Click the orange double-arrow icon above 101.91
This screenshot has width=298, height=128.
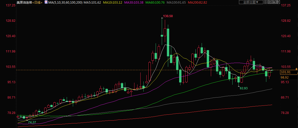(x=296, y=69)
